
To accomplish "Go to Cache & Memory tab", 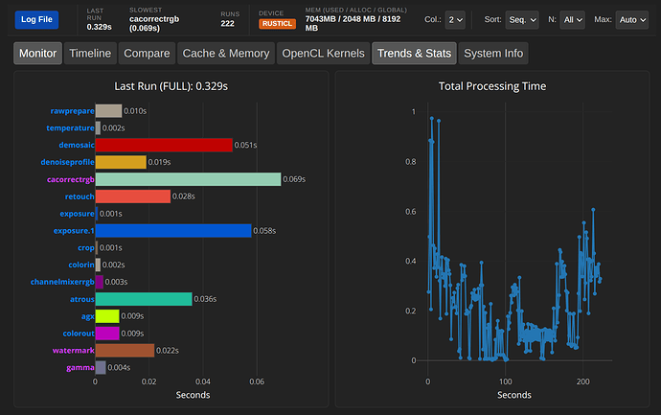I will tap(227, 55).
